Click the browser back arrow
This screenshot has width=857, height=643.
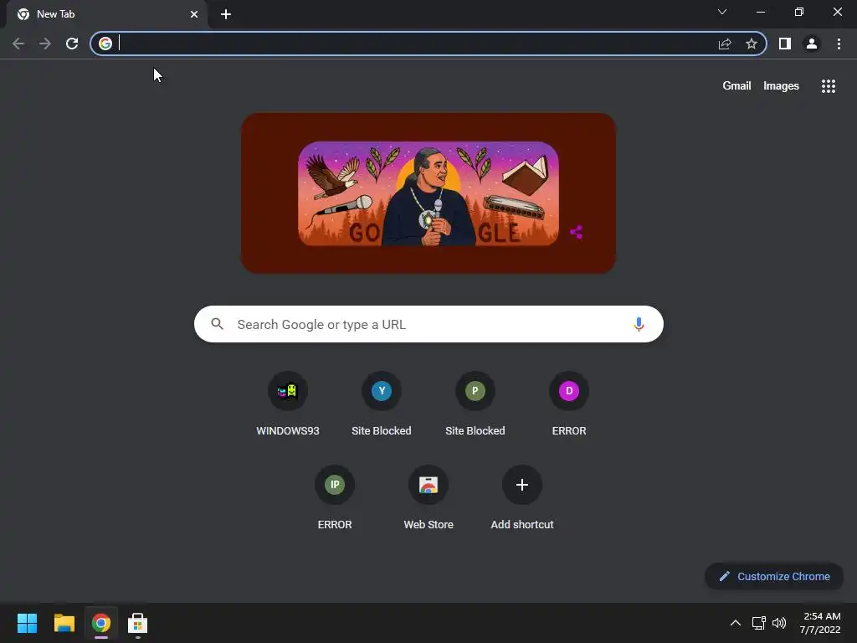(18, 44)
